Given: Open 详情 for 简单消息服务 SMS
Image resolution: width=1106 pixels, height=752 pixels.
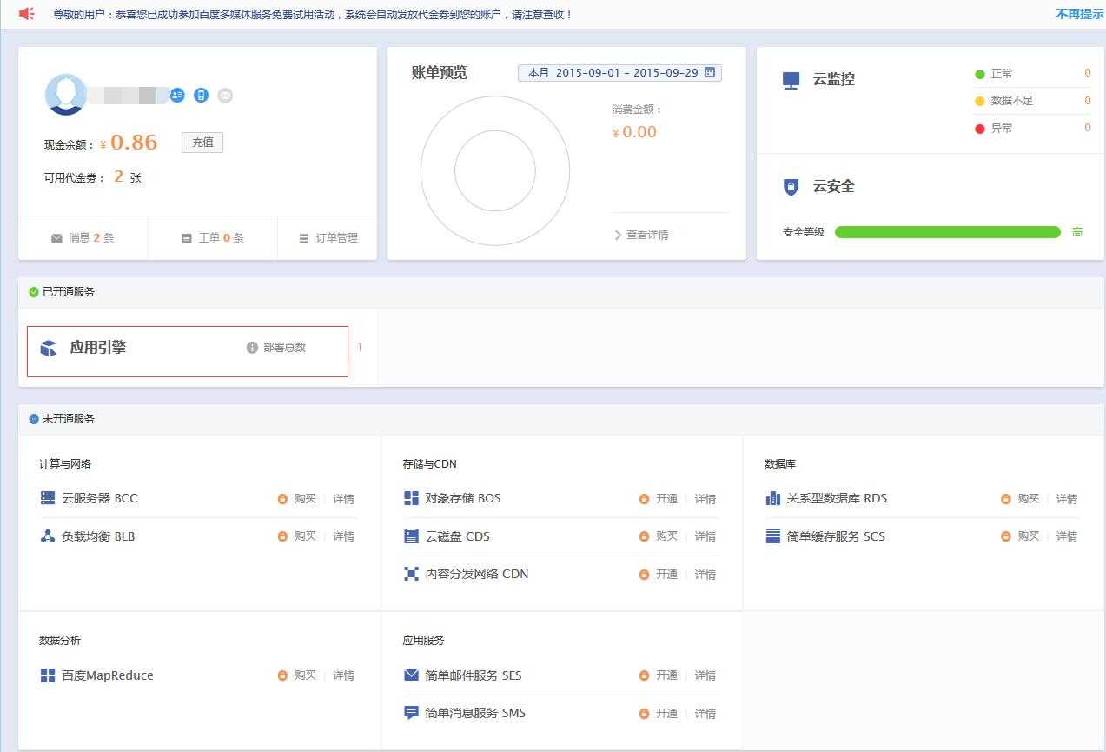Looking at the screenshot, I should 705,714.
